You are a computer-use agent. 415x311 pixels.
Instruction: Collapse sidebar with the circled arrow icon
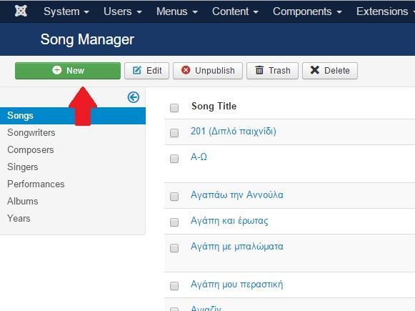[x=133, y=97]
